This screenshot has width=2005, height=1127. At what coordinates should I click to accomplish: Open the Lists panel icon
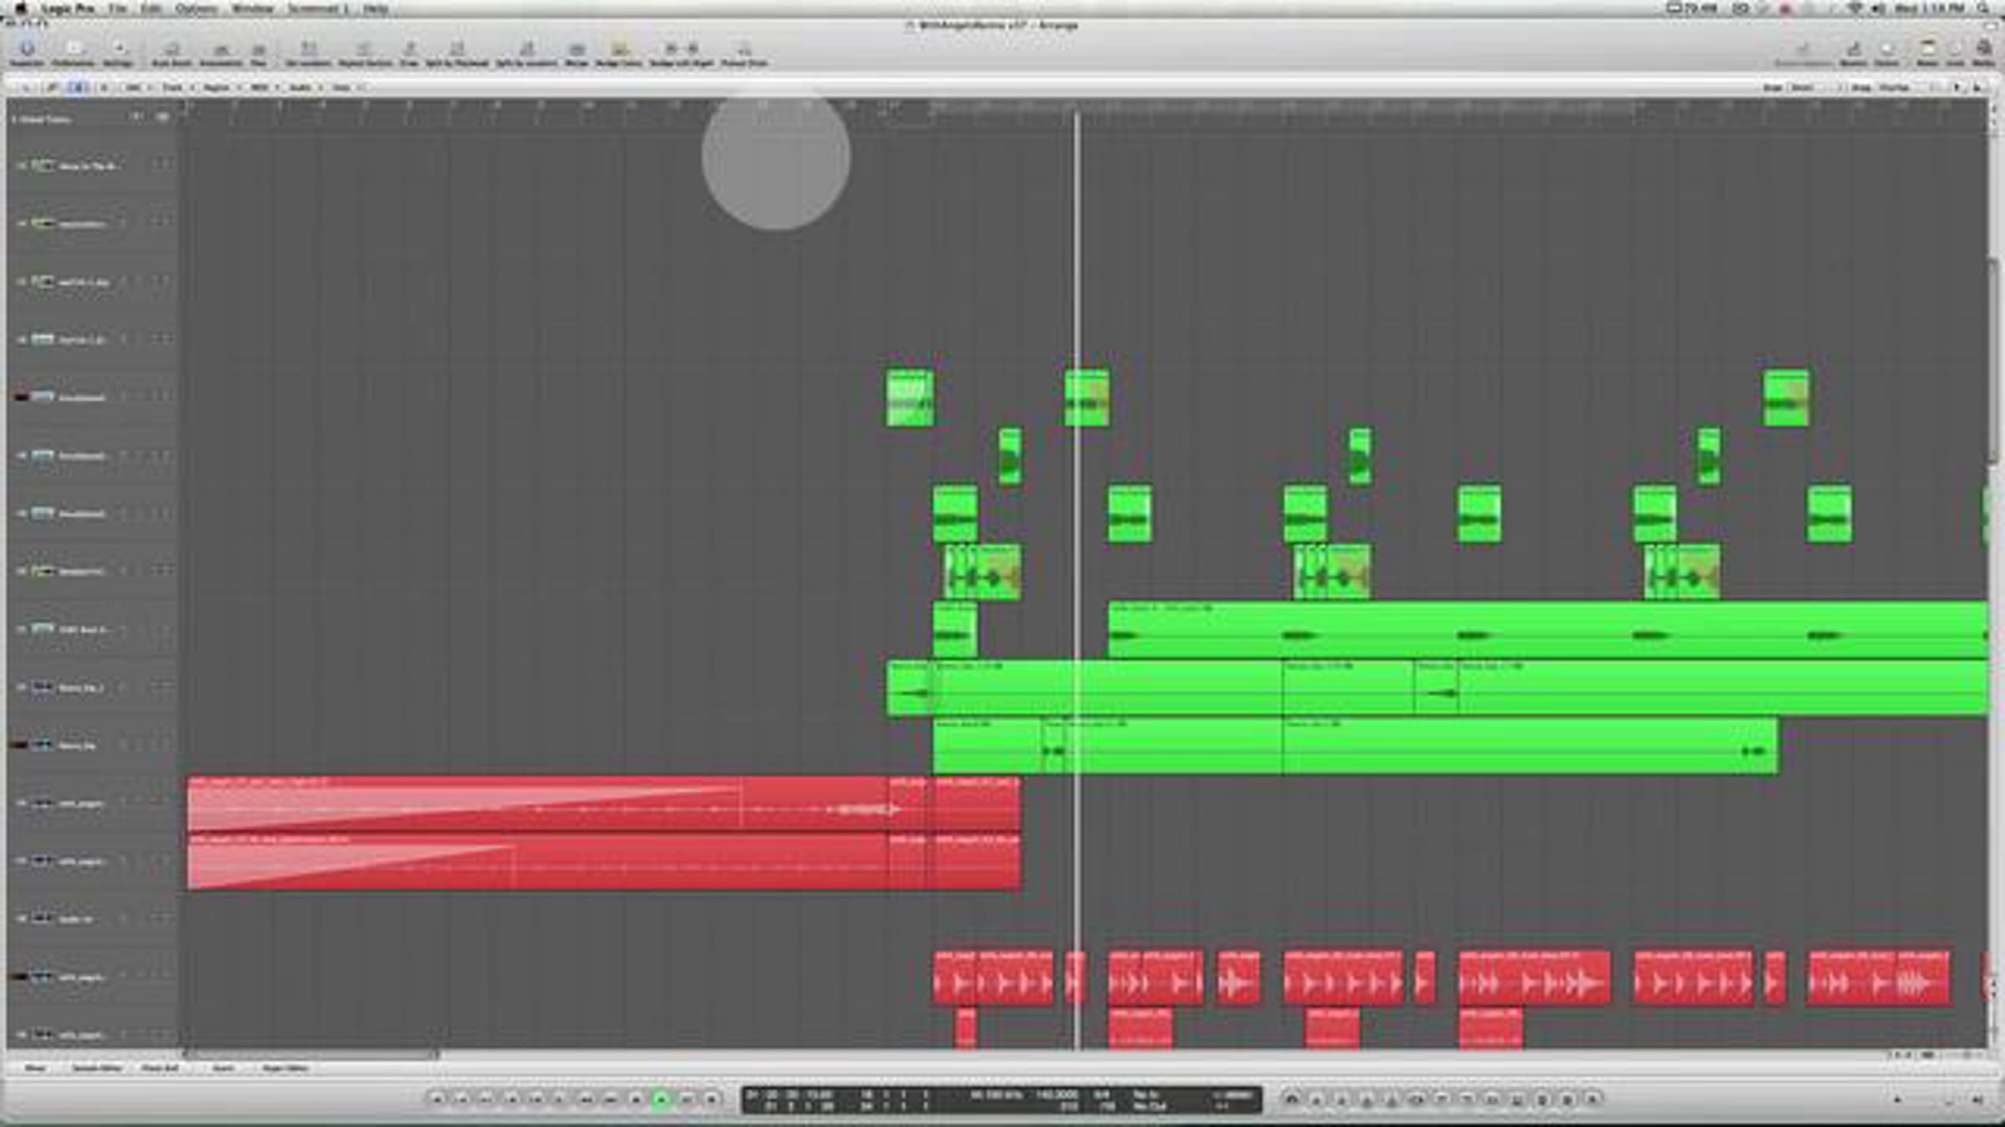(x=1956, y=52)
